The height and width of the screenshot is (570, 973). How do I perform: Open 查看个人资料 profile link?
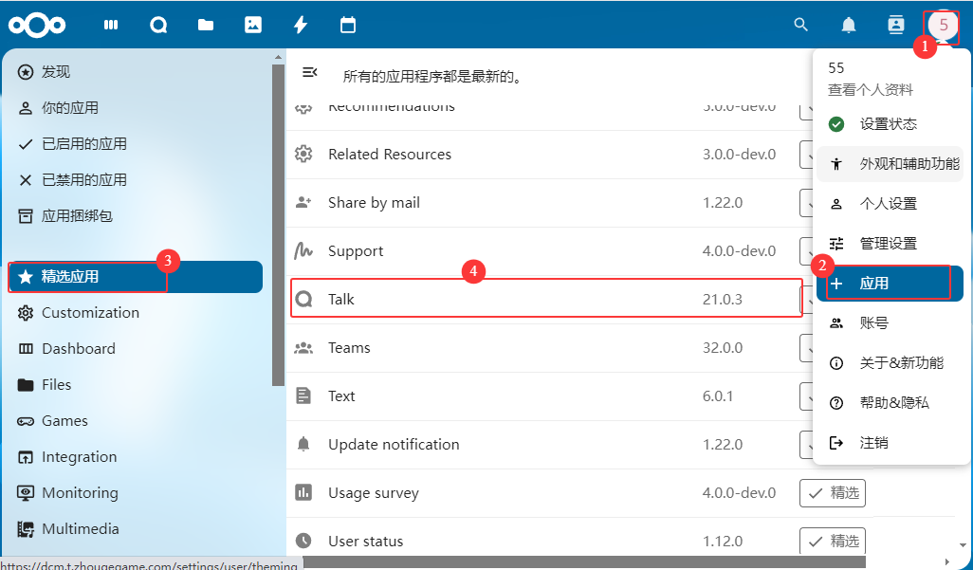click(x=871, y=90)
